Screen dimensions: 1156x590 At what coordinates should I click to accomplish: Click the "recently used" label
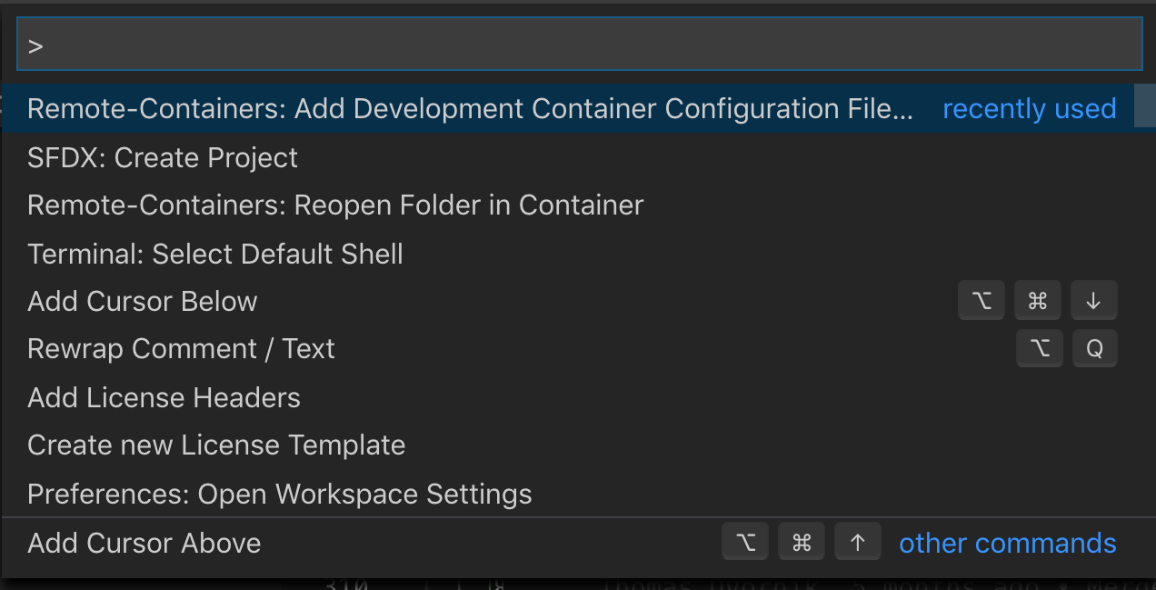[1029, 109]
